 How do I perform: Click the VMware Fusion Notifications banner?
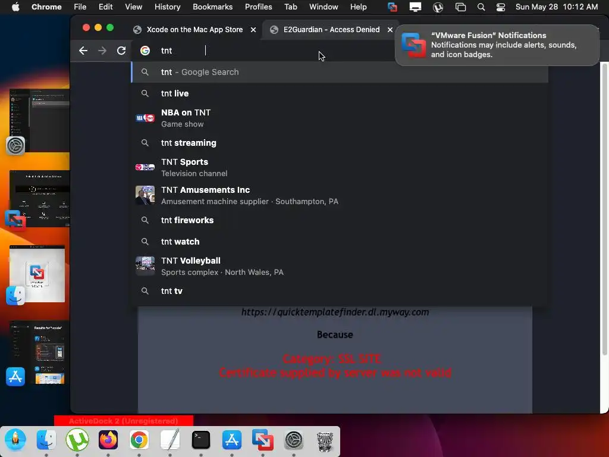497,45
